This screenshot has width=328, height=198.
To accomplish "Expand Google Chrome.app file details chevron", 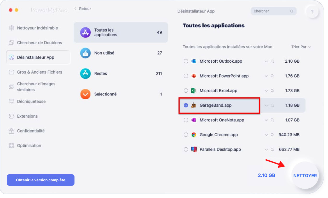I will tap(266, 135).
